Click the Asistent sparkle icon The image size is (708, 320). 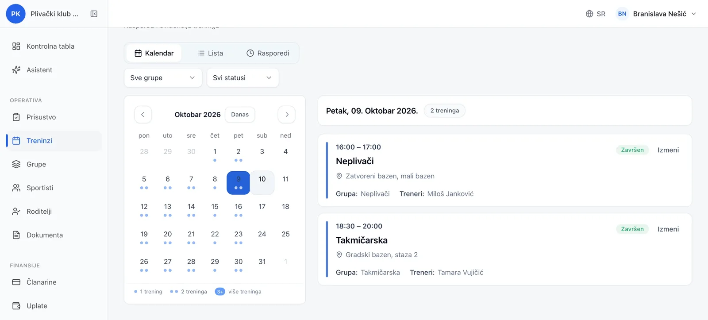[x=16, y=70]
